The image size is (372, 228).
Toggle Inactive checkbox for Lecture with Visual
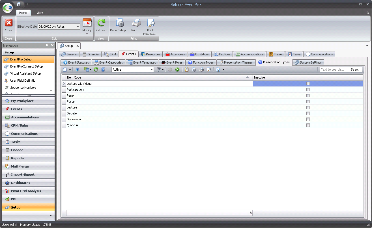tap(308, 84)
